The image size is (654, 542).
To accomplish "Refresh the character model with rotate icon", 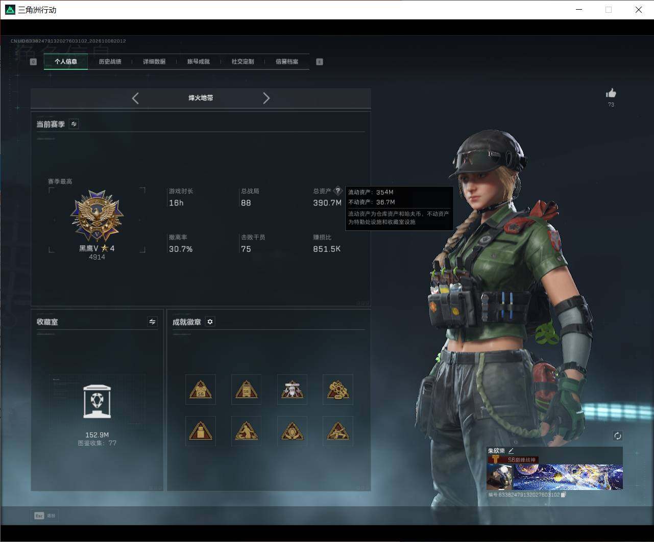I will (x=618, y=436).
